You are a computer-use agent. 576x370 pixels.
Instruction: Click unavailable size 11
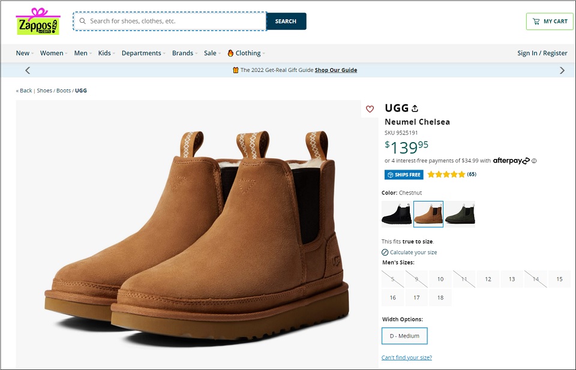[464, 279]
